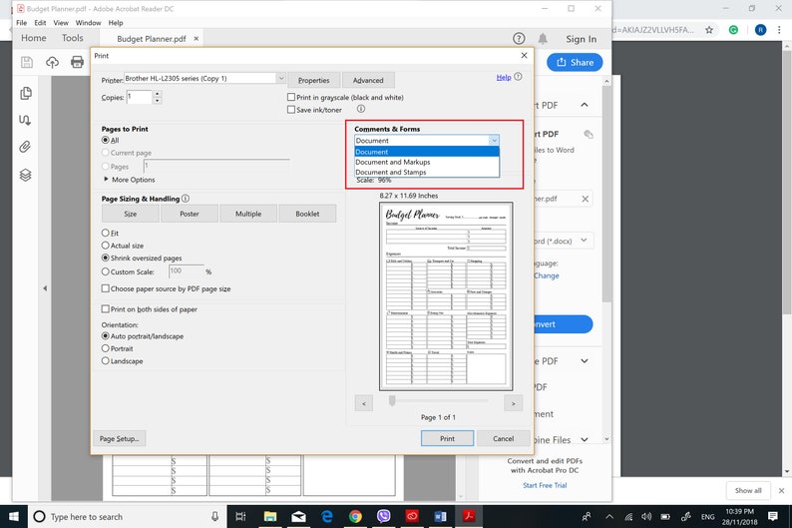Click the Grammarly extension icon in browser
The image size is (792, 528).
click(x=733, y=30)
